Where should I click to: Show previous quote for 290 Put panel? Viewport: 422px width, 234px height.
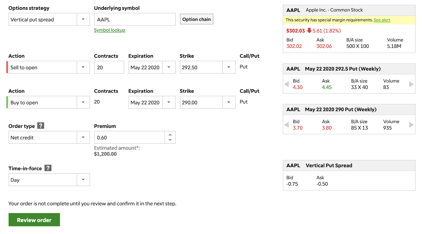click(287, 125)
